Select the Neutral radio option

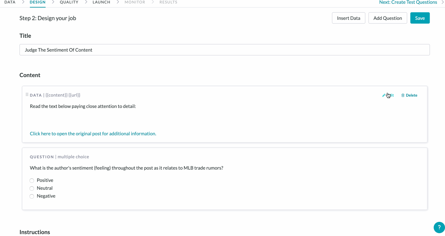click(32, 188)
